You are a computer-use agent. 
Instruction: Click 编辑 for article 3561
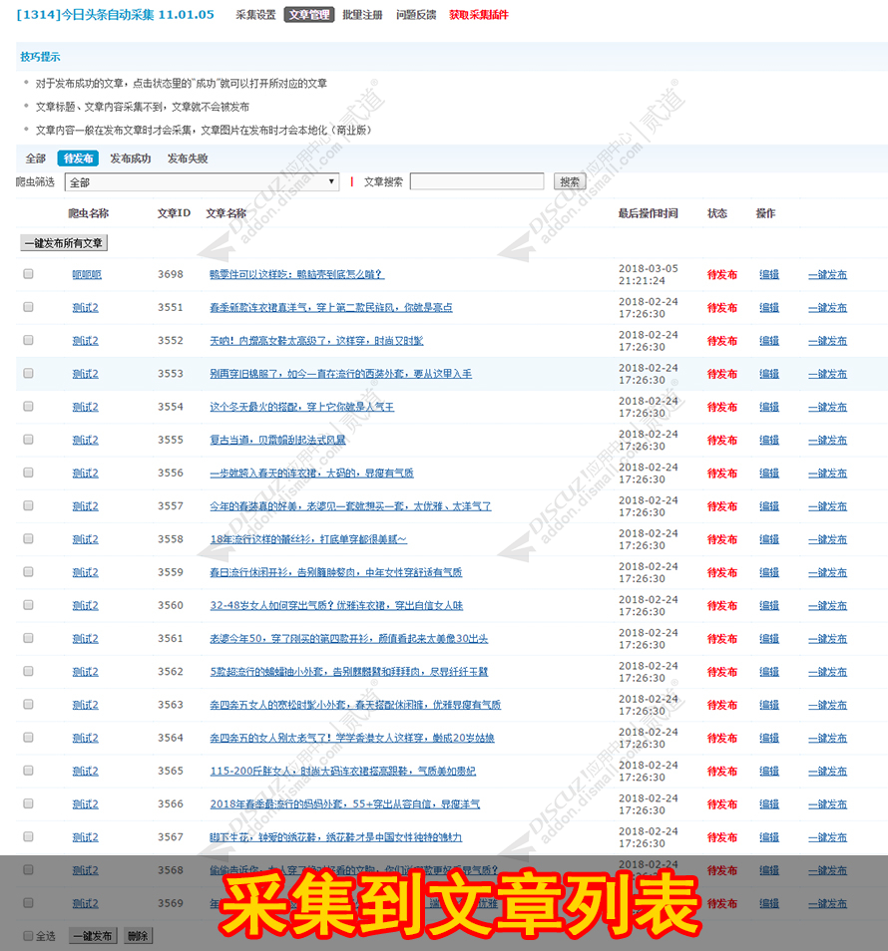[769, 639]
